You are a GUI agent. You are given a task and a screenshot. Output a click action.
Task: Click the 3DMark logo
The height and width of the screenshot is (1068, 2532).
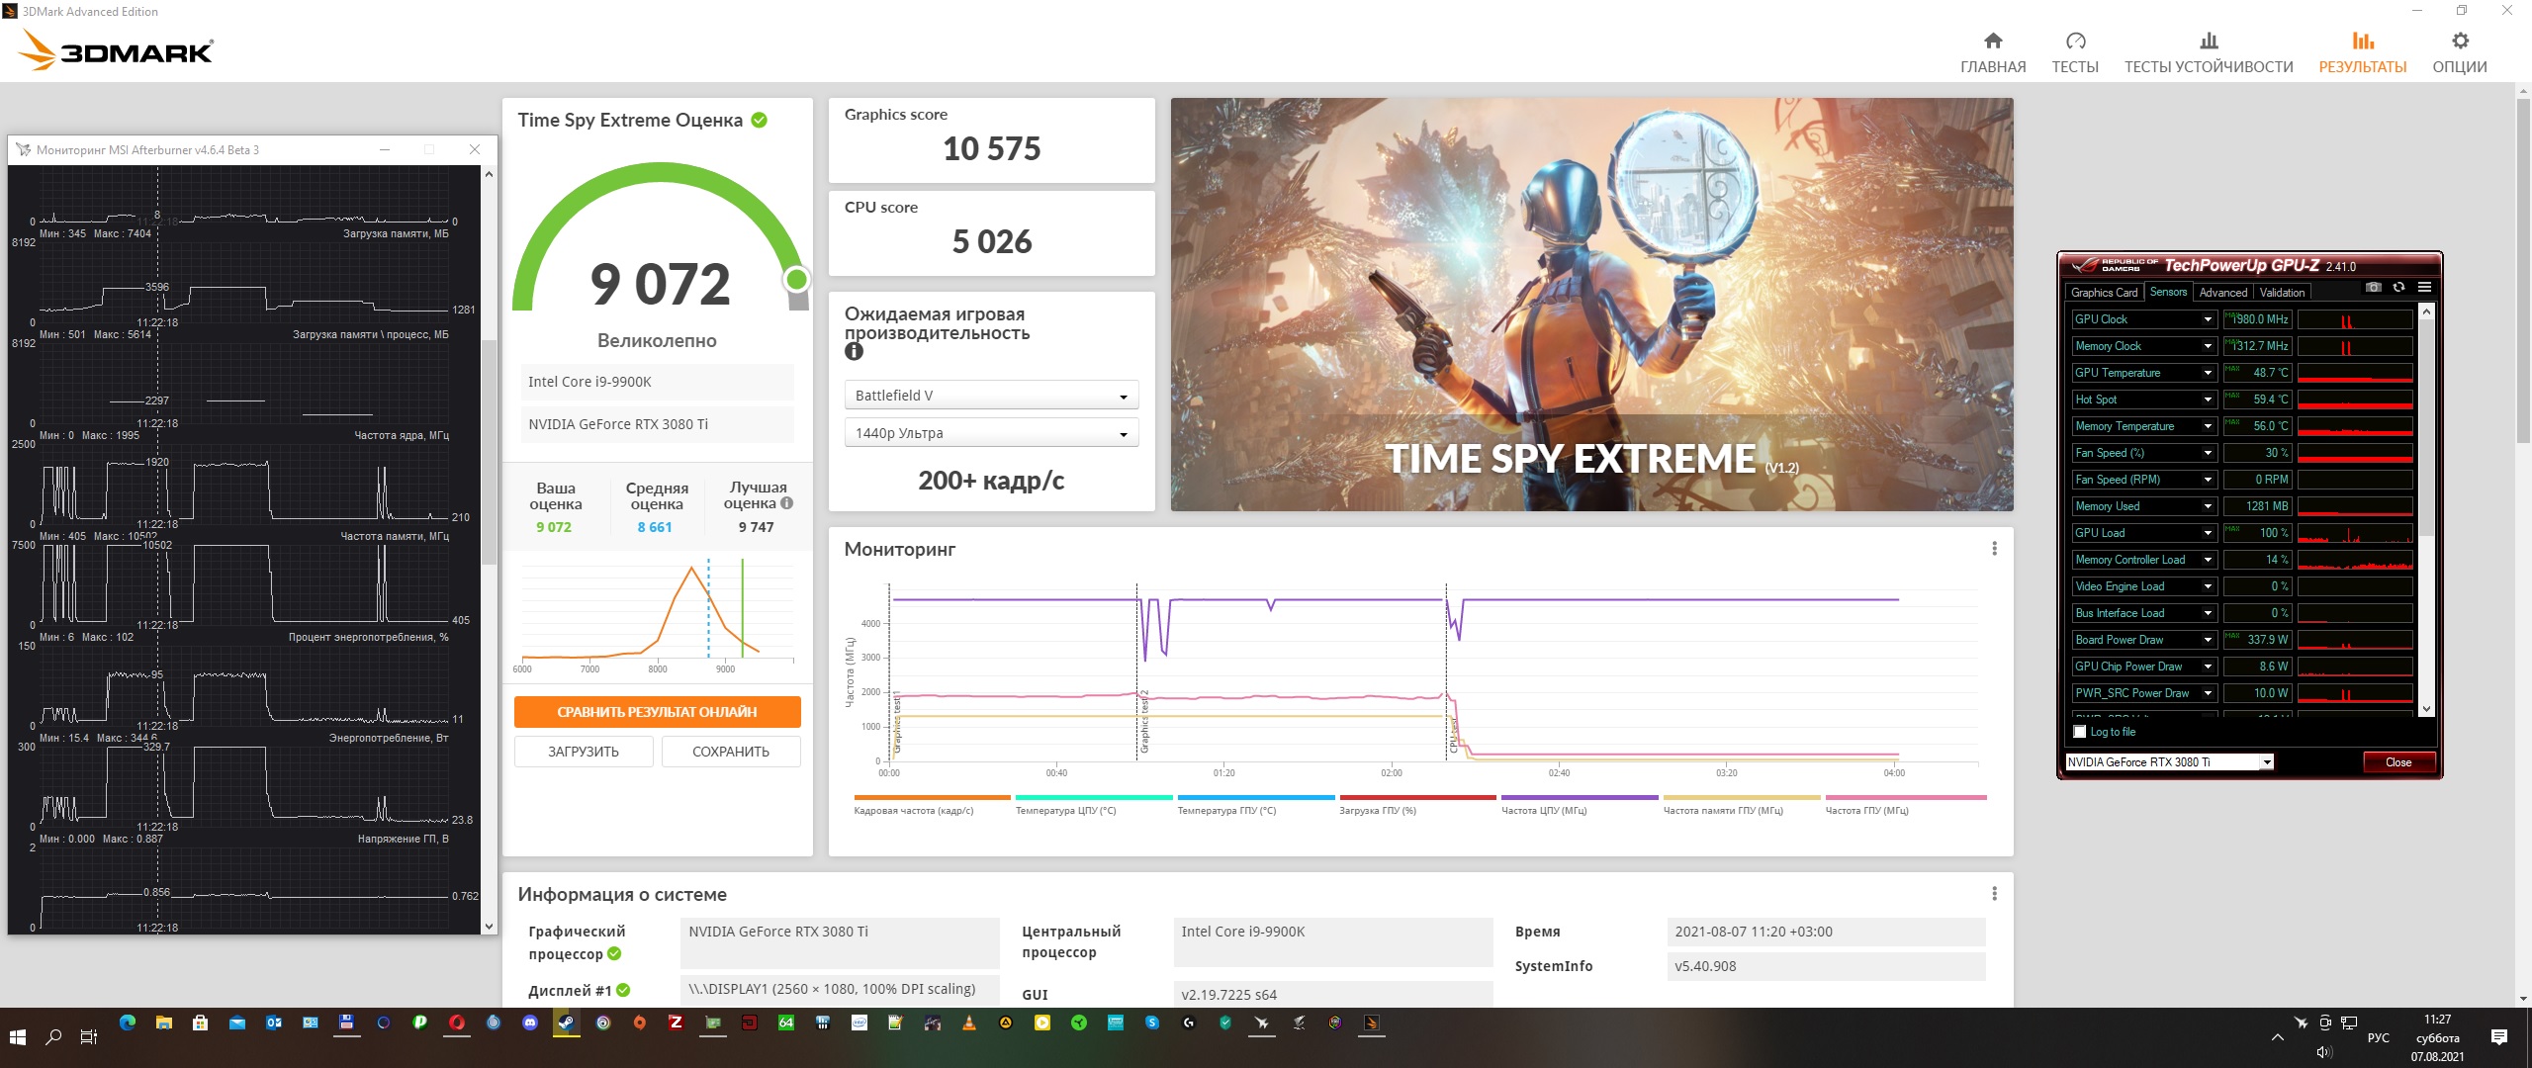[117, 49]
